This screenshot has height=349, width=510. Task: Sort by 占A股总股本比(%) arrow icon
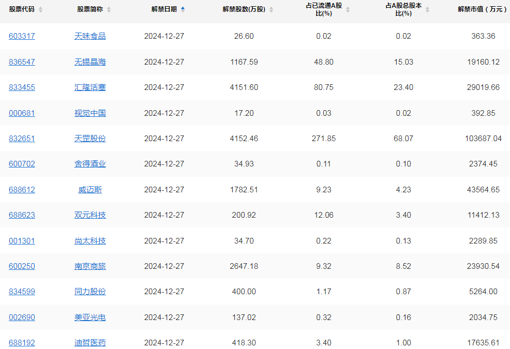click(x=427, y=10)
